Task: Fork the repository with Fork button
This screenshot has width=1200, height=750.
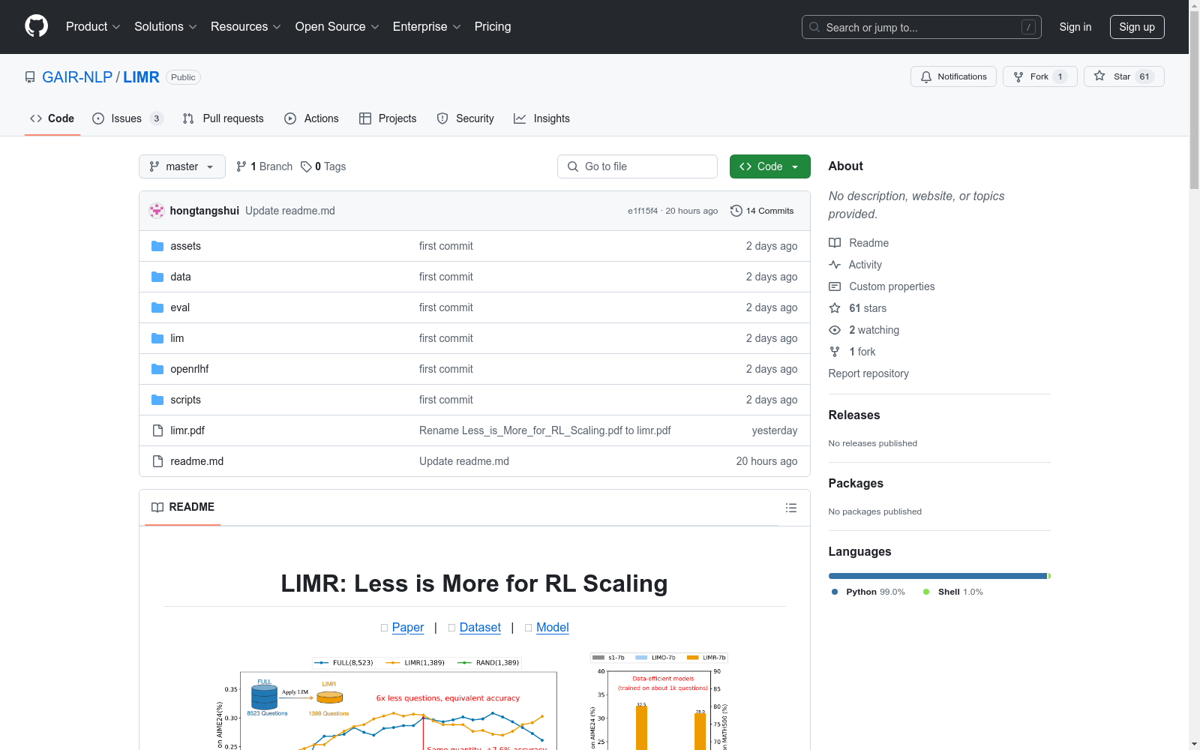Action: (x=1039, y=76)
